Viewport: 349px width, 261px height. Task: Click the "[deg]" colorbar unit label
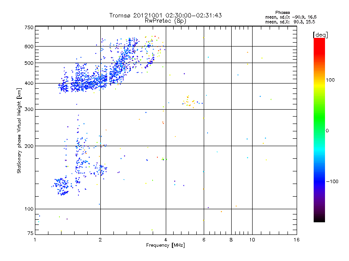320,35
